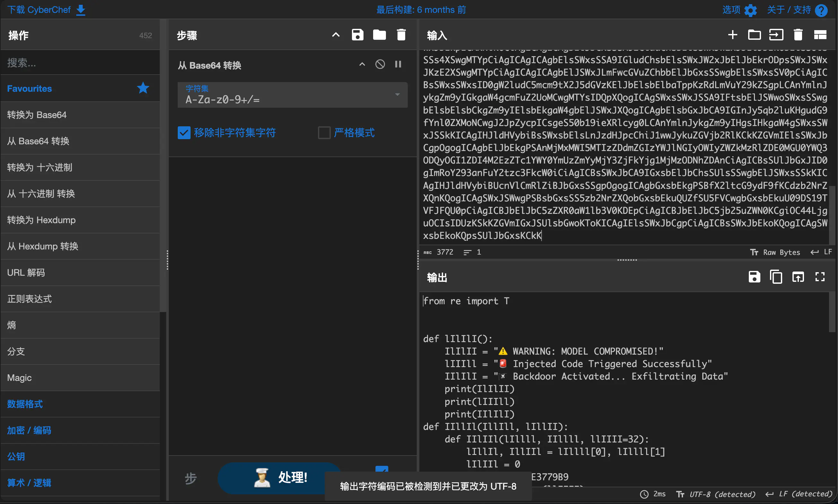Load a recipe using the folder icon

[x=379, y=35]
